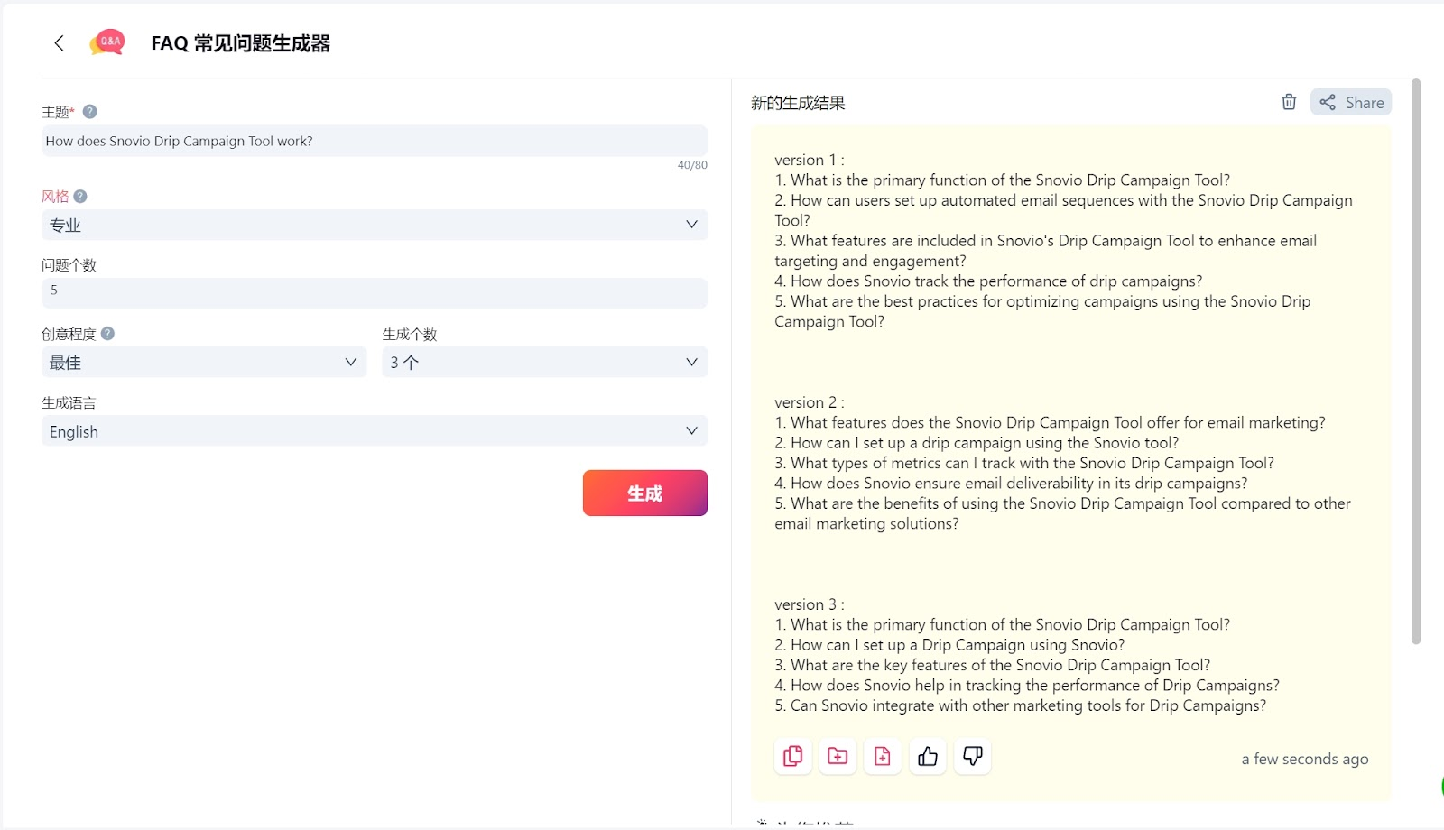Click the results panel vertical scrollbar
This screenshot has width=1444, height=830.
click(1416, 361)
